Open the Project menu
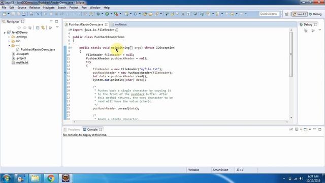The width and height of the screenshot is (325, 183). [x=74, y=8]
